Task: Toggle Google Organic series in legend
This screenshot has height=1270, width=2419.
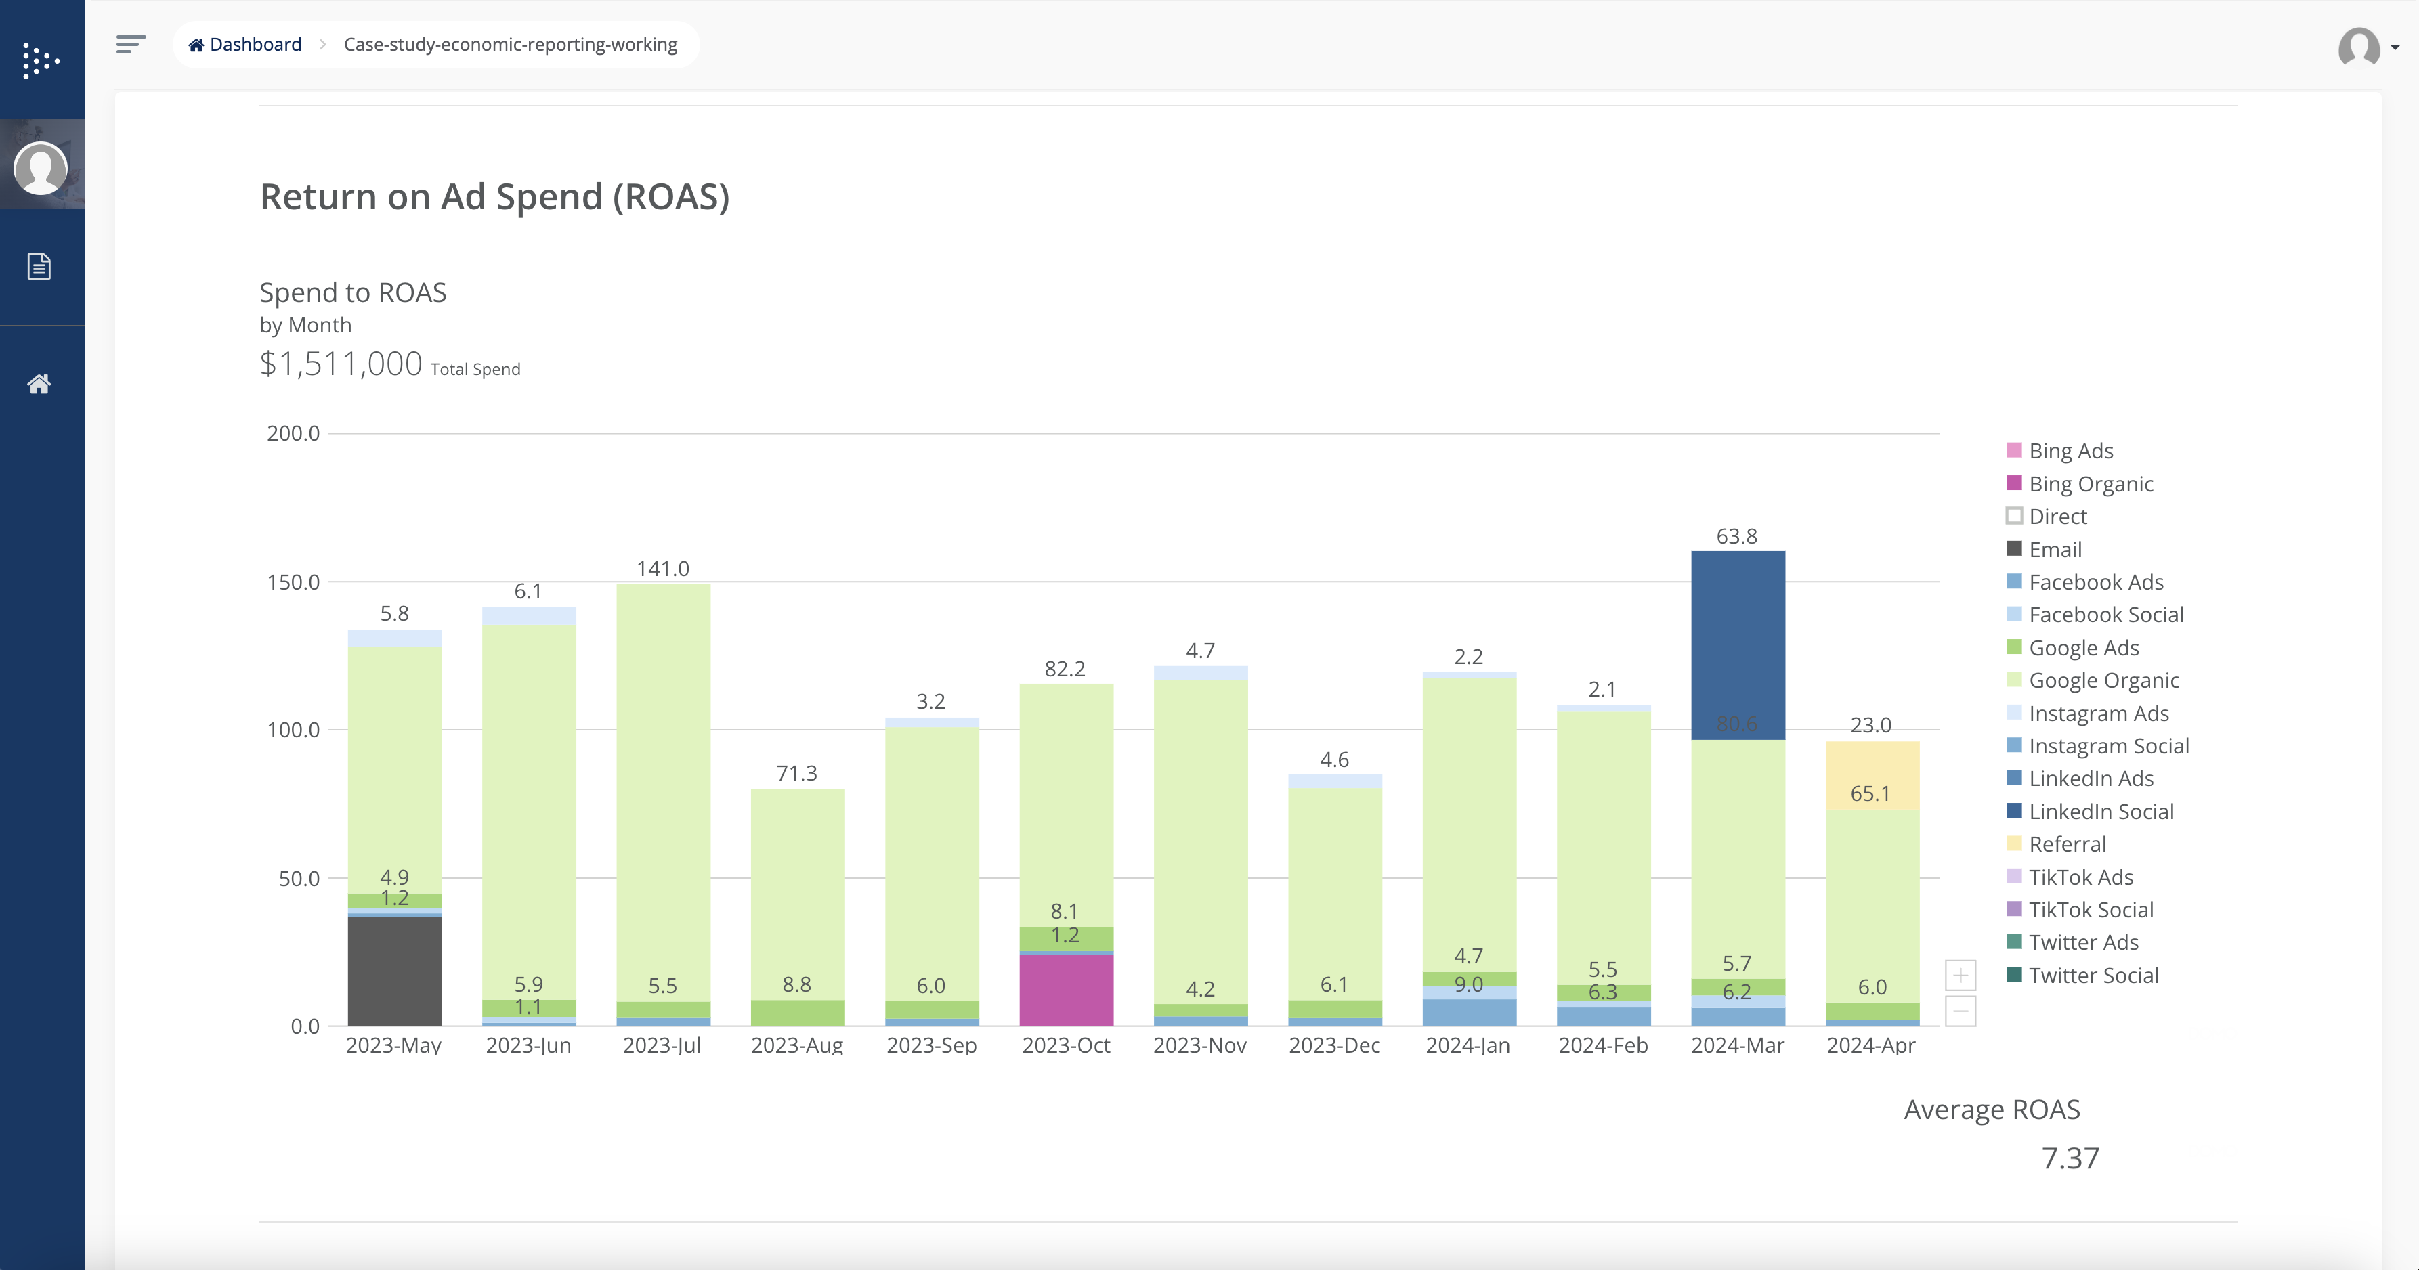Action: point(2092,680)
